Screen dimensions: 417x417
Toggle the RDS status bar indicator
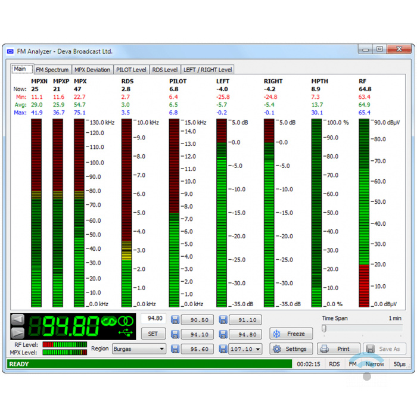click(x=334, y=364)
